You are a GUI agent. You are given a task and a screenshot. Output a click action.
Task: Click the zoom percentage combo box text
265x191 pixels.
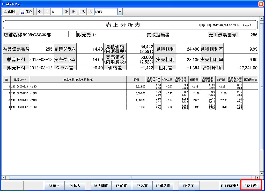point(106,12)
